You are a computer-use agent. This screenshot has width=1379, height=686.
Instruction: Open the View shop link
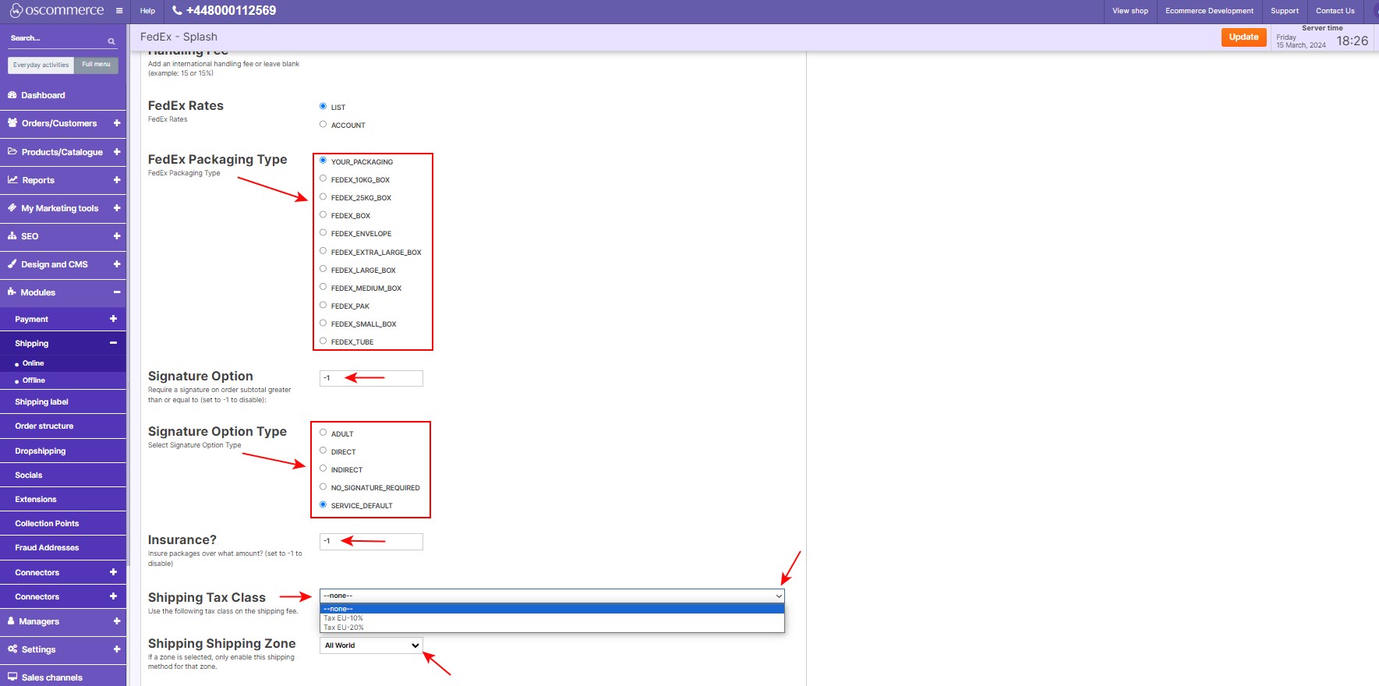[x=1130, y=11]
